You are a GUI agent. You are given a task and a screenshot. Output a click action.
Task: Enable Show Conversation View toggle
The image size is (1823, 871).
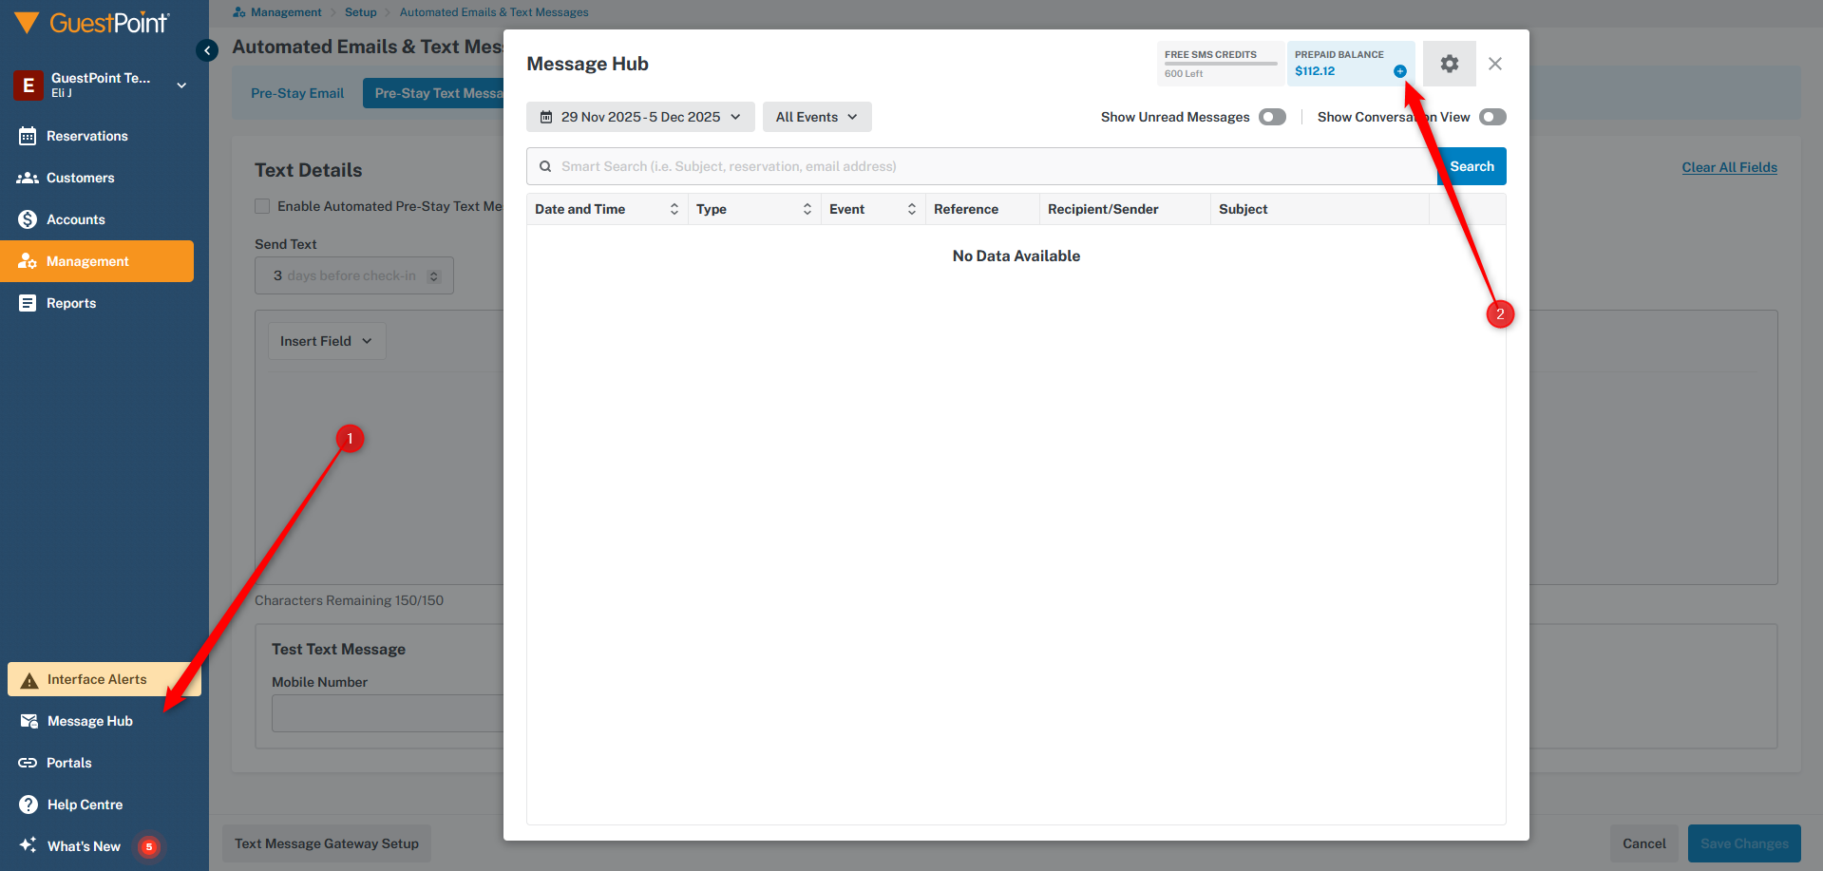(x=1491, y=117)
